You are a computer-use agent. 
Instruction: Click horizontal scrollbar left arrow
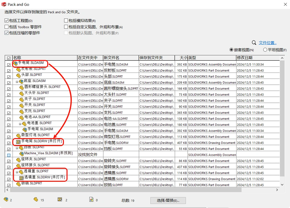click(7, 190)
